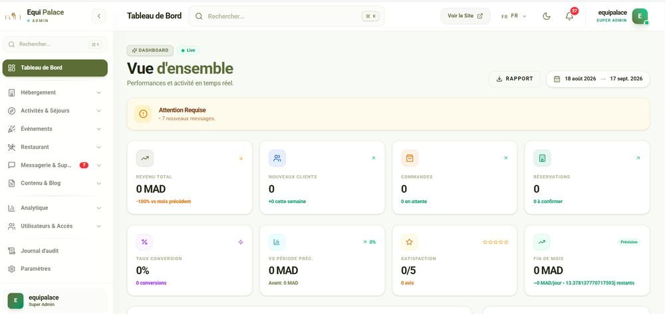Expand the Activités & Séjours chevron
665x314 pixels.
(x=99, y=111)
